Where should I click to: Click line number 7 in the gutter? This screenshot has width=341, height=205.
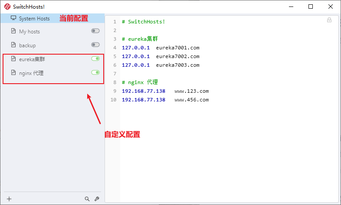[x=115, y=74]
